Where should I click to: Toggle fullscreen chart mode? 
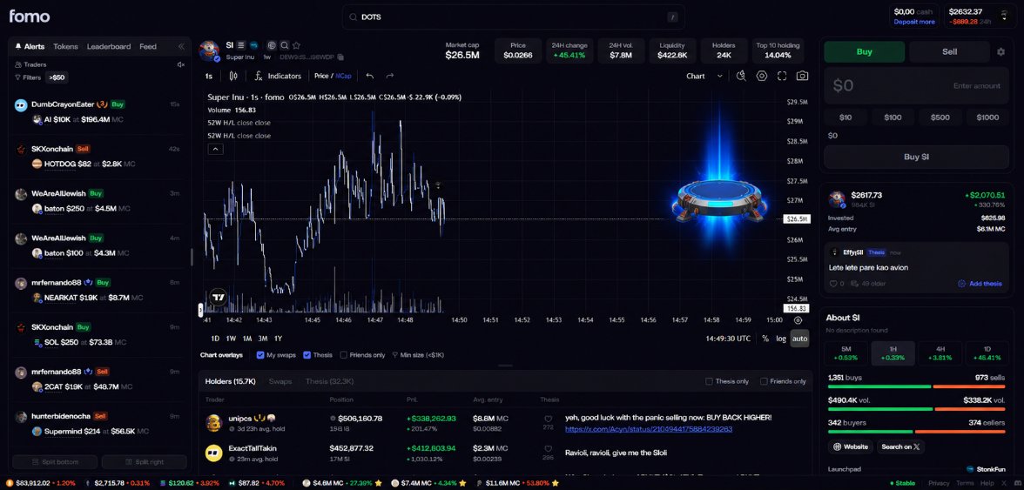click(x=782, y=76)
